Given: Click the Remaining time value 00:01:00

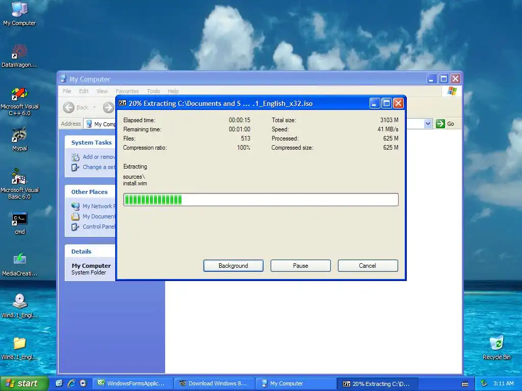Looking at the screenshot, I should [x=240, y=129].
